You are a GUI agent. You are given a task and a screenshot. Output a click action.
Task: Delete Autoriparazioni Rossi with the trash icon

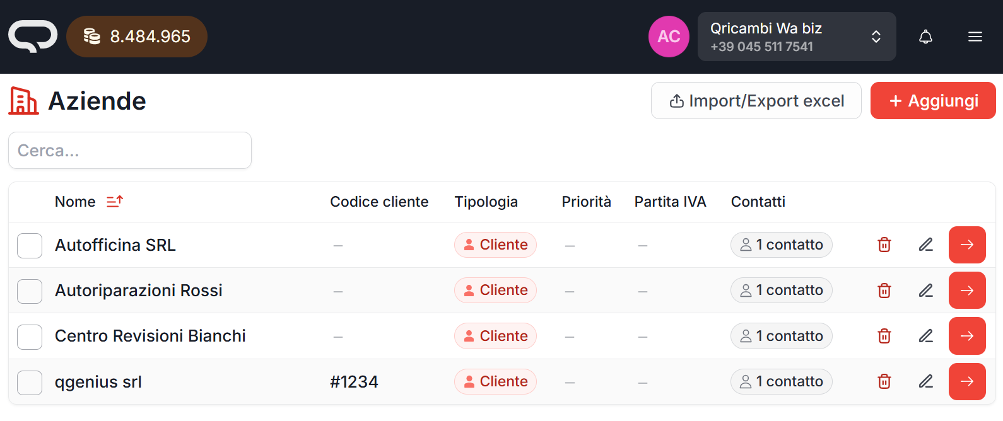(x=884, y=291)
